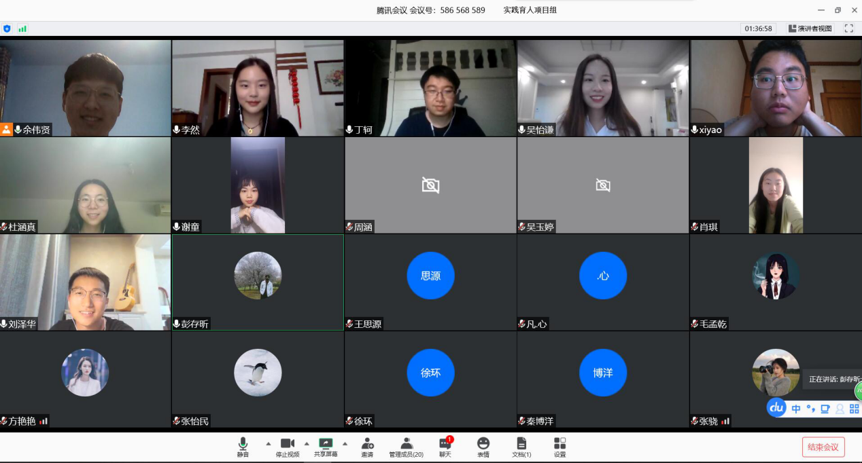Click the blue shield security icon

7,29
